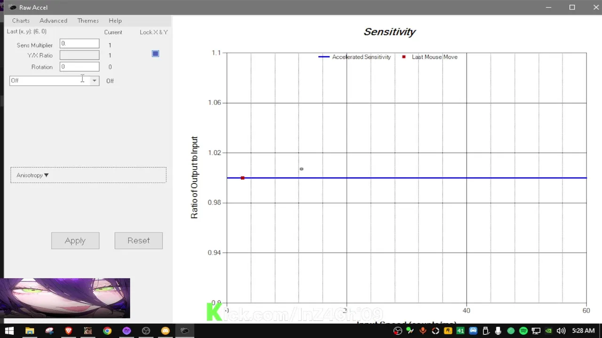Image resolution: width=602 pixels, height=338 pixels.
Task: Click the 60 x-axis label
Action: point(586,310)
